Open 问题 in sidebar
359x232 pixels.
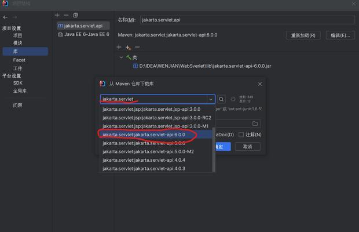click(x=17, y=105)
